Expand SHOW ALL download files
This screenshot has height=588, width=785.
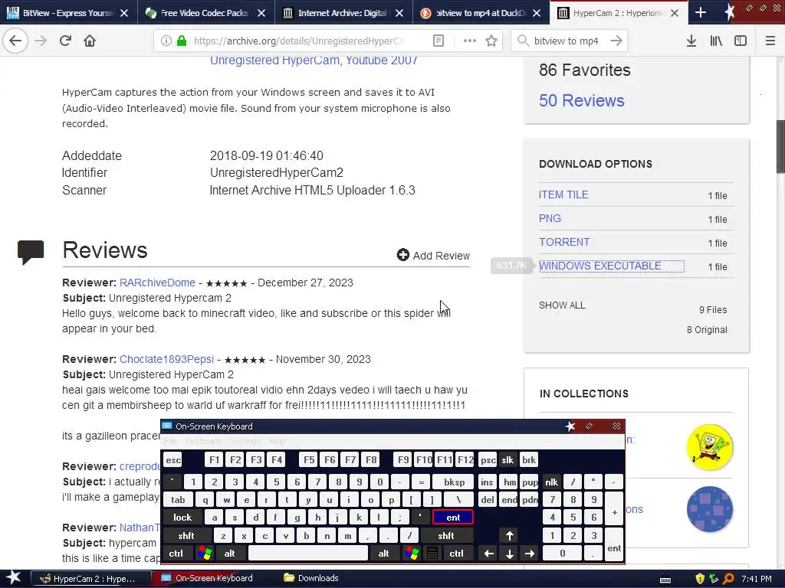(x=562, y=305)
